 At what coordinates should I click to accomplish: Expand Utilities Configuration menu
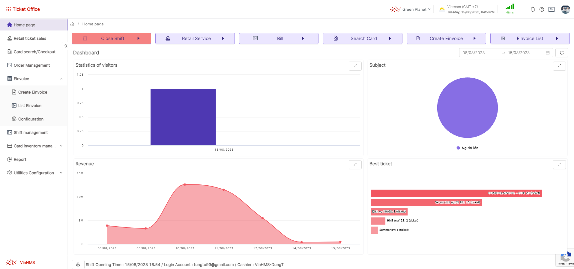tap(61, 173)
